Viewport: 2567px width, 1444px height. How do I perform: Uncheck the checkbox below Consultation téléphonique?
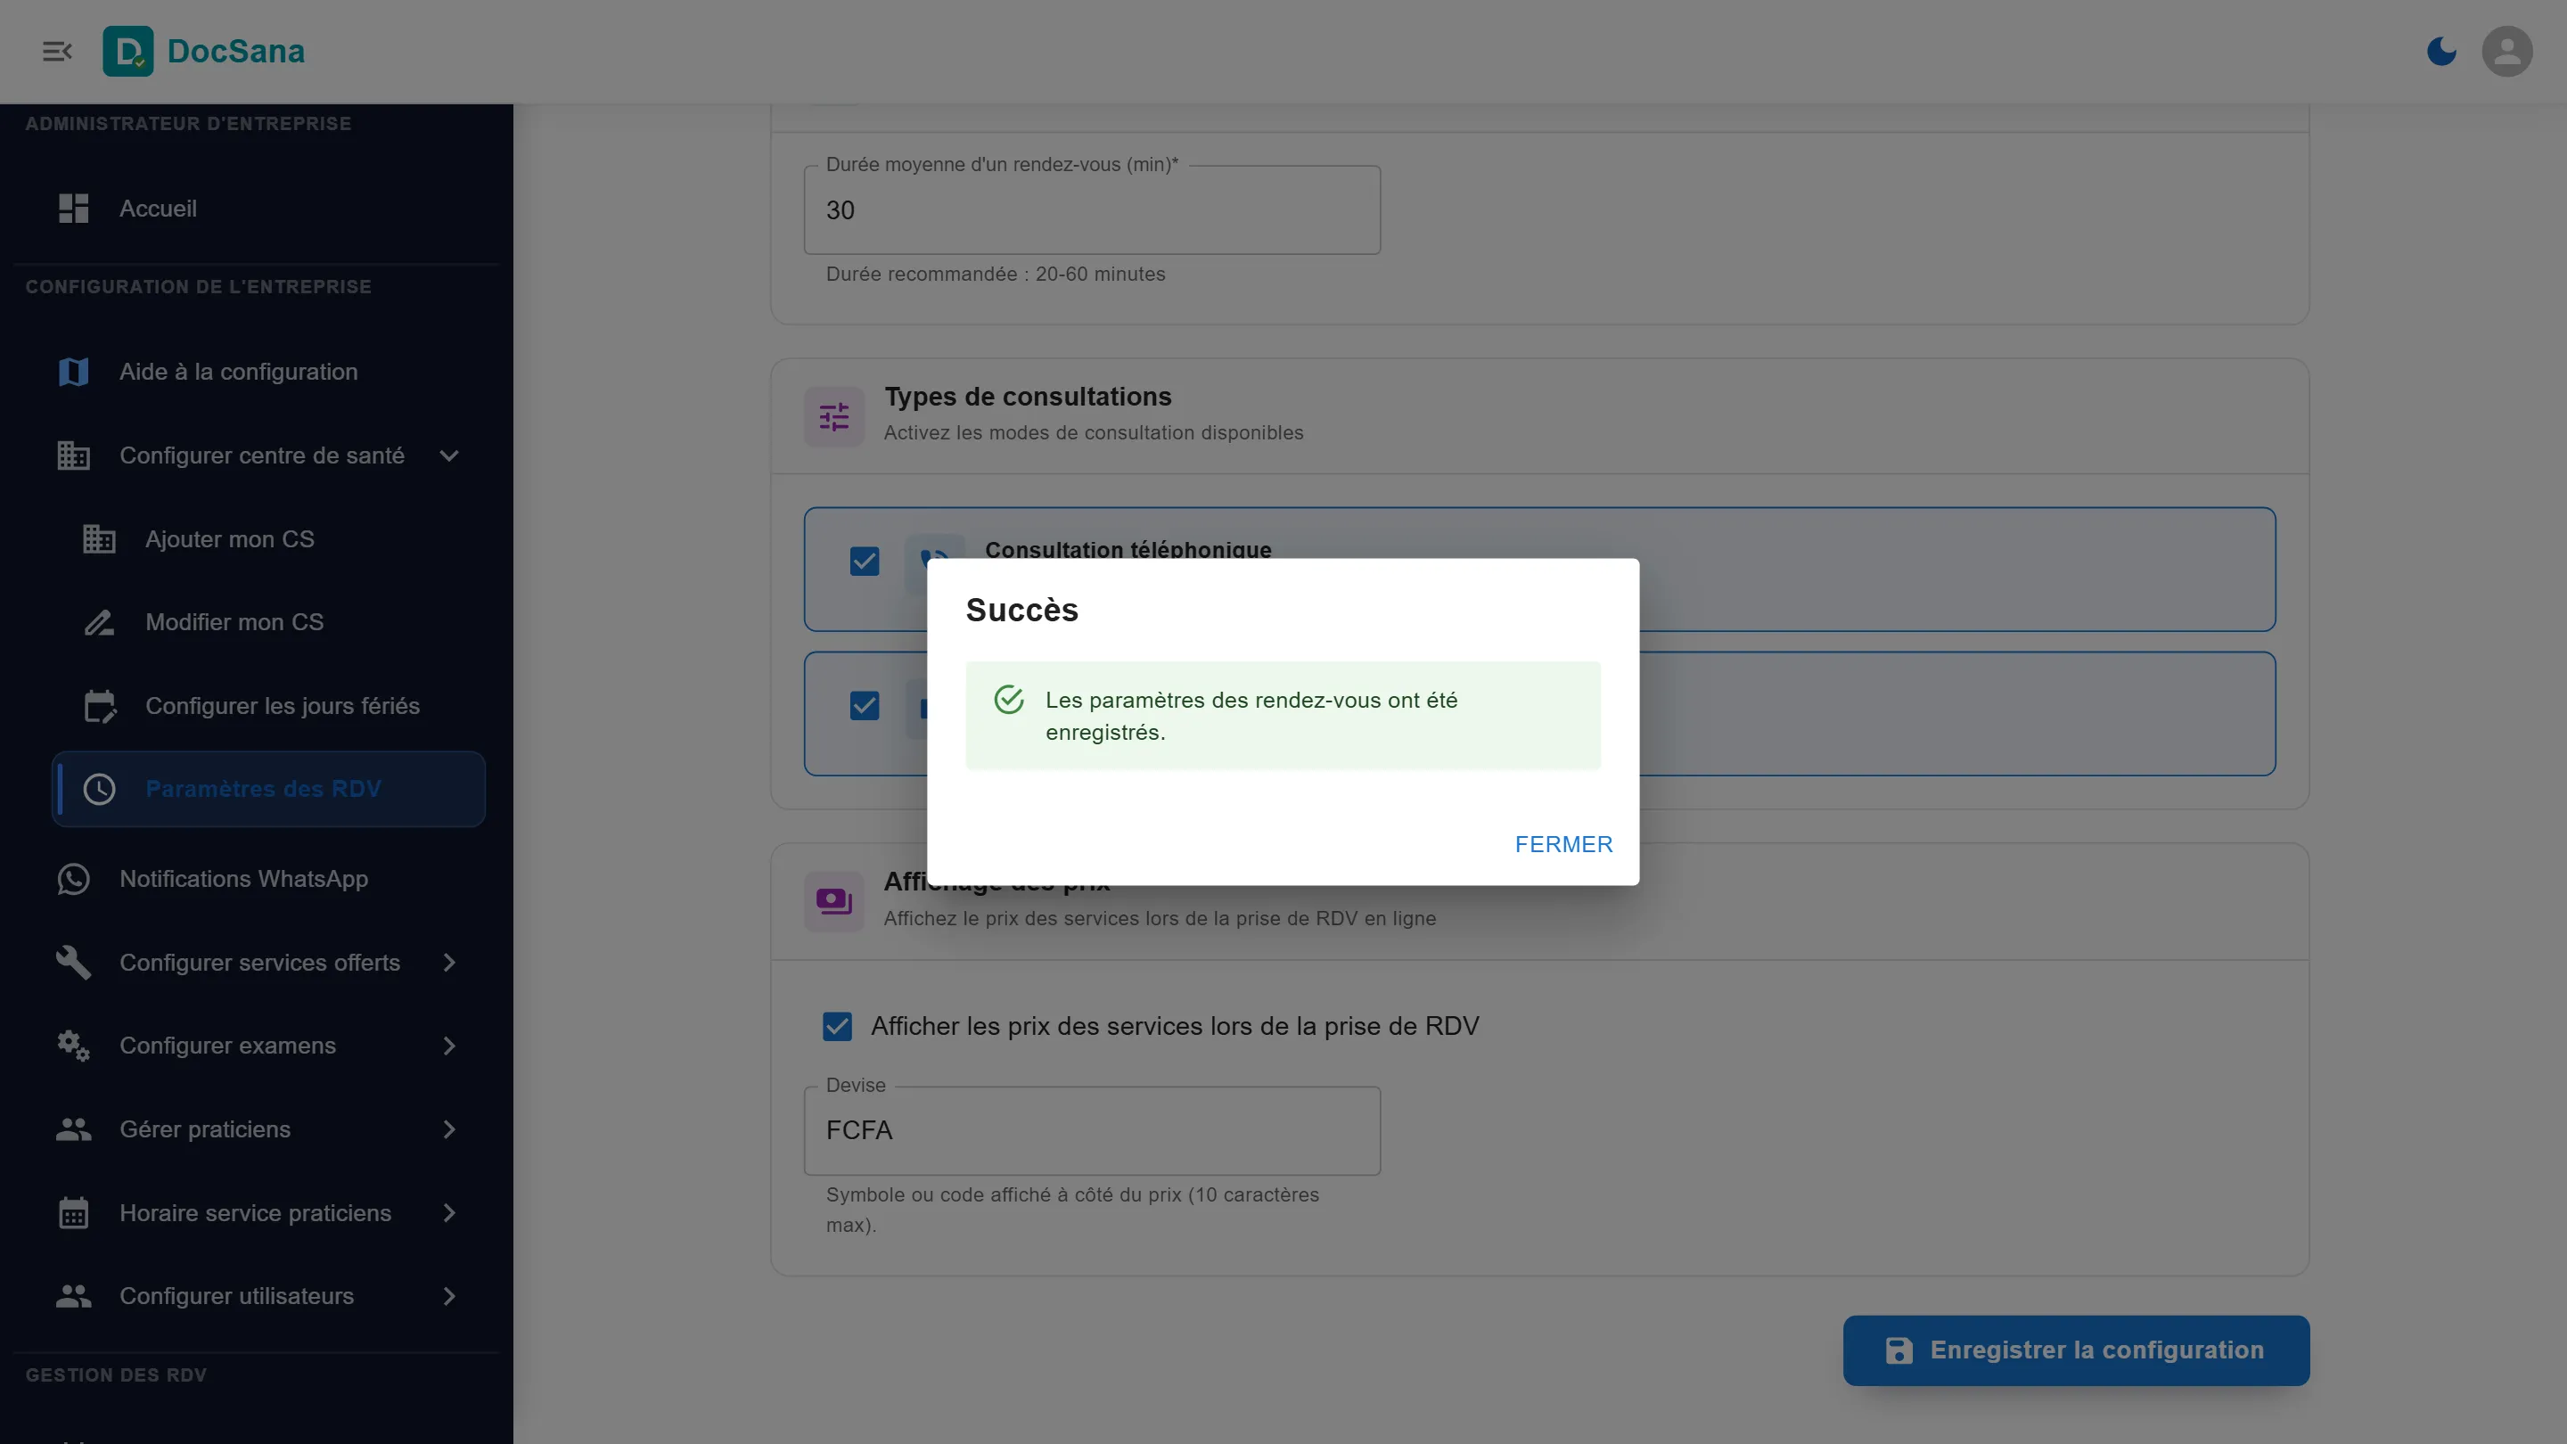click(x=864, y=706)
